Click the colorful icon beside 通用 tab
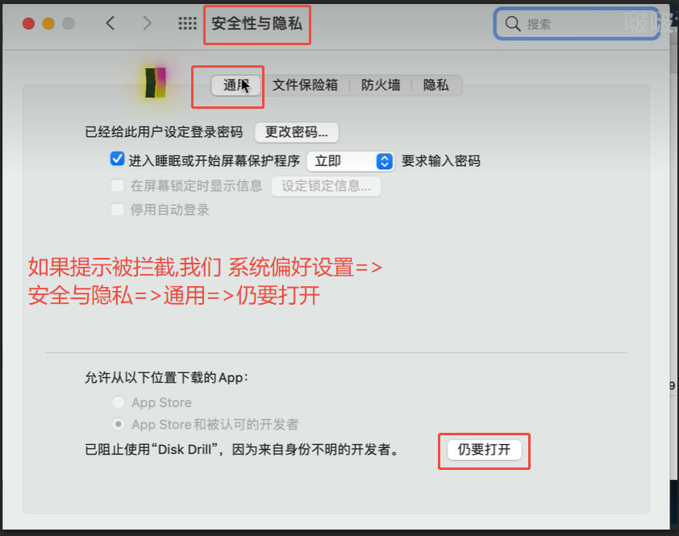The width and height of the screenshot is (679, 536). coord(155,82)
